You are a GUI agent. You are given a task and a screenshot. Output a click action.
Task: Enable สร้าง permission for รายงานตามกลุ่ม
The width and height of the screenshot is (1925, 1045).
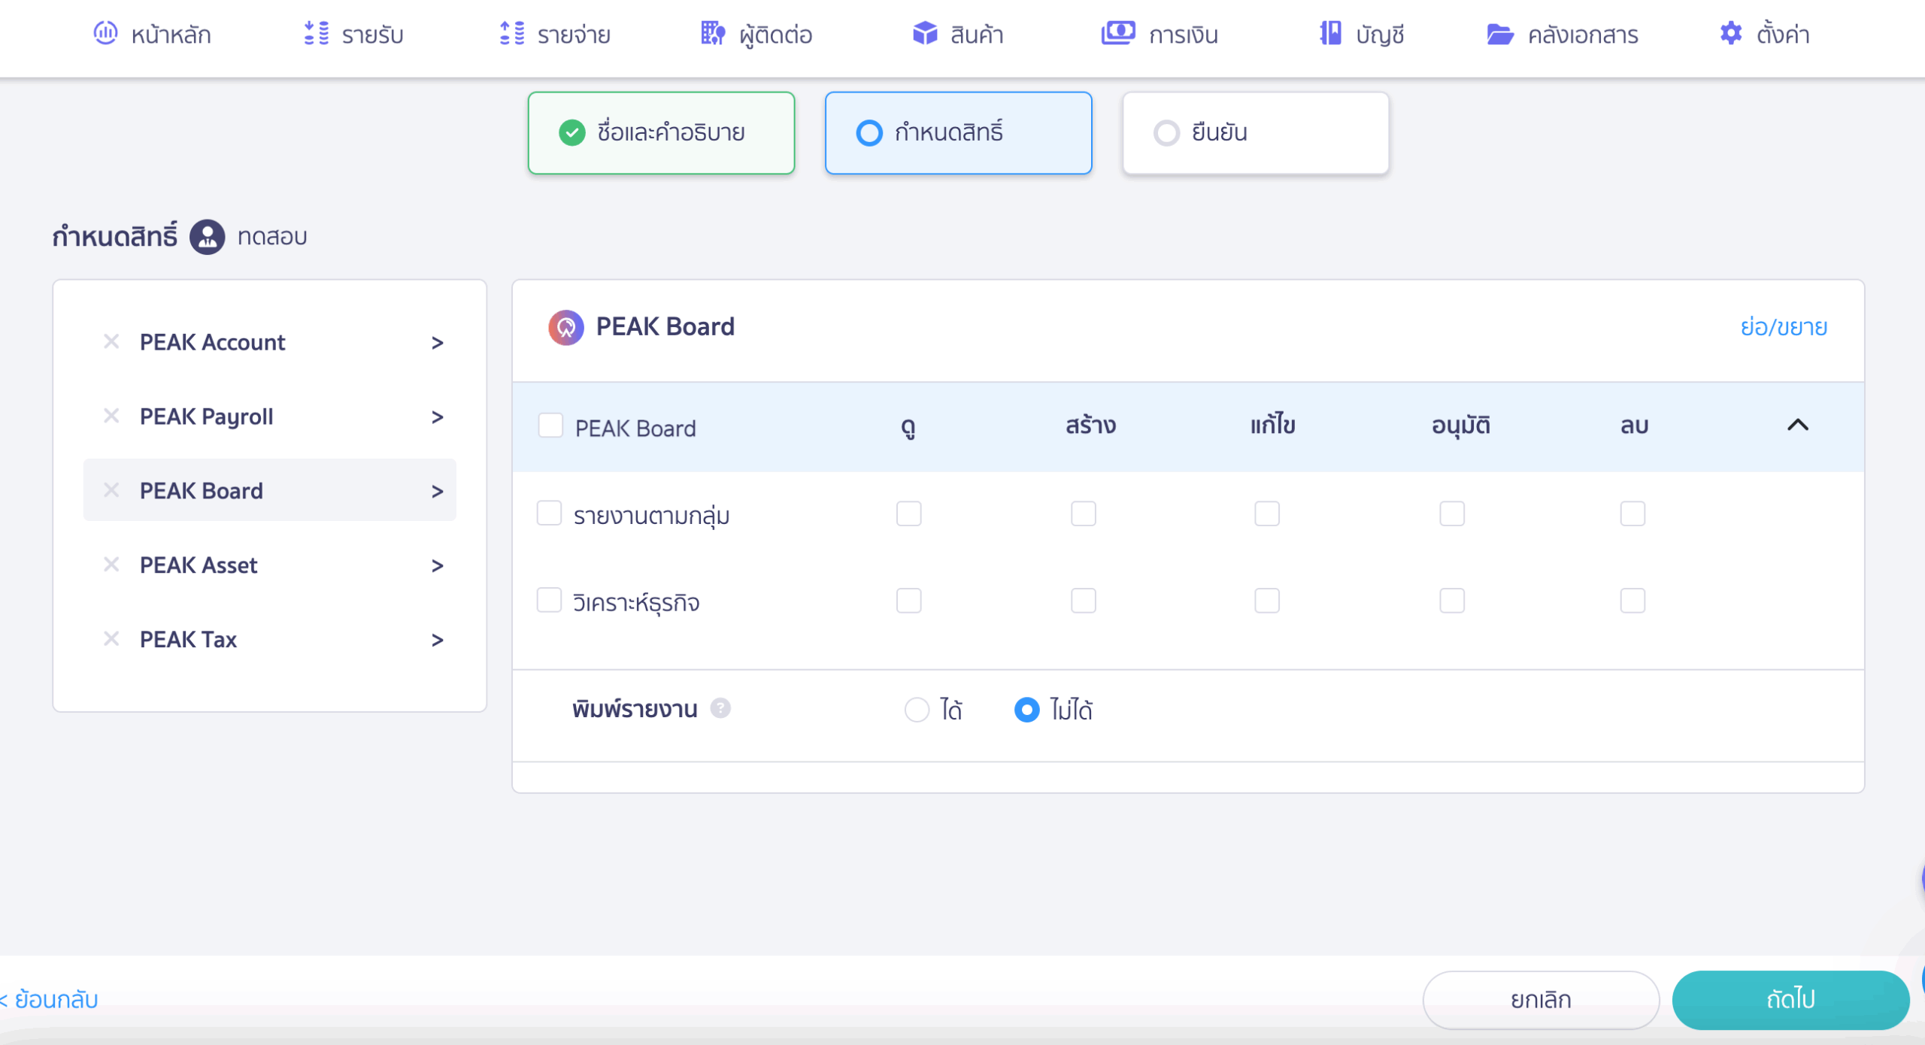1084,513
